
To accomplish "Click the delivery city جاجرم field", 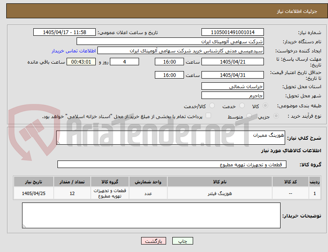I will [x=232, y=96].
